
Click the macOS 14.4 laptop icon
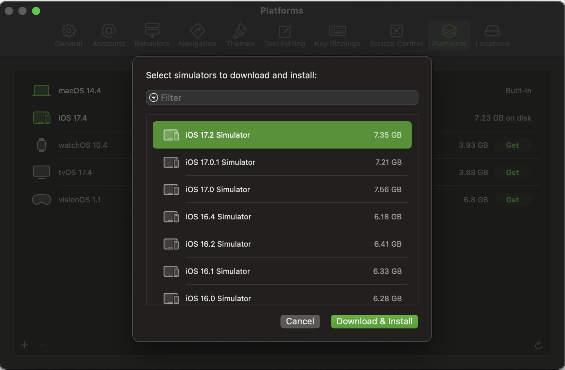41,91
